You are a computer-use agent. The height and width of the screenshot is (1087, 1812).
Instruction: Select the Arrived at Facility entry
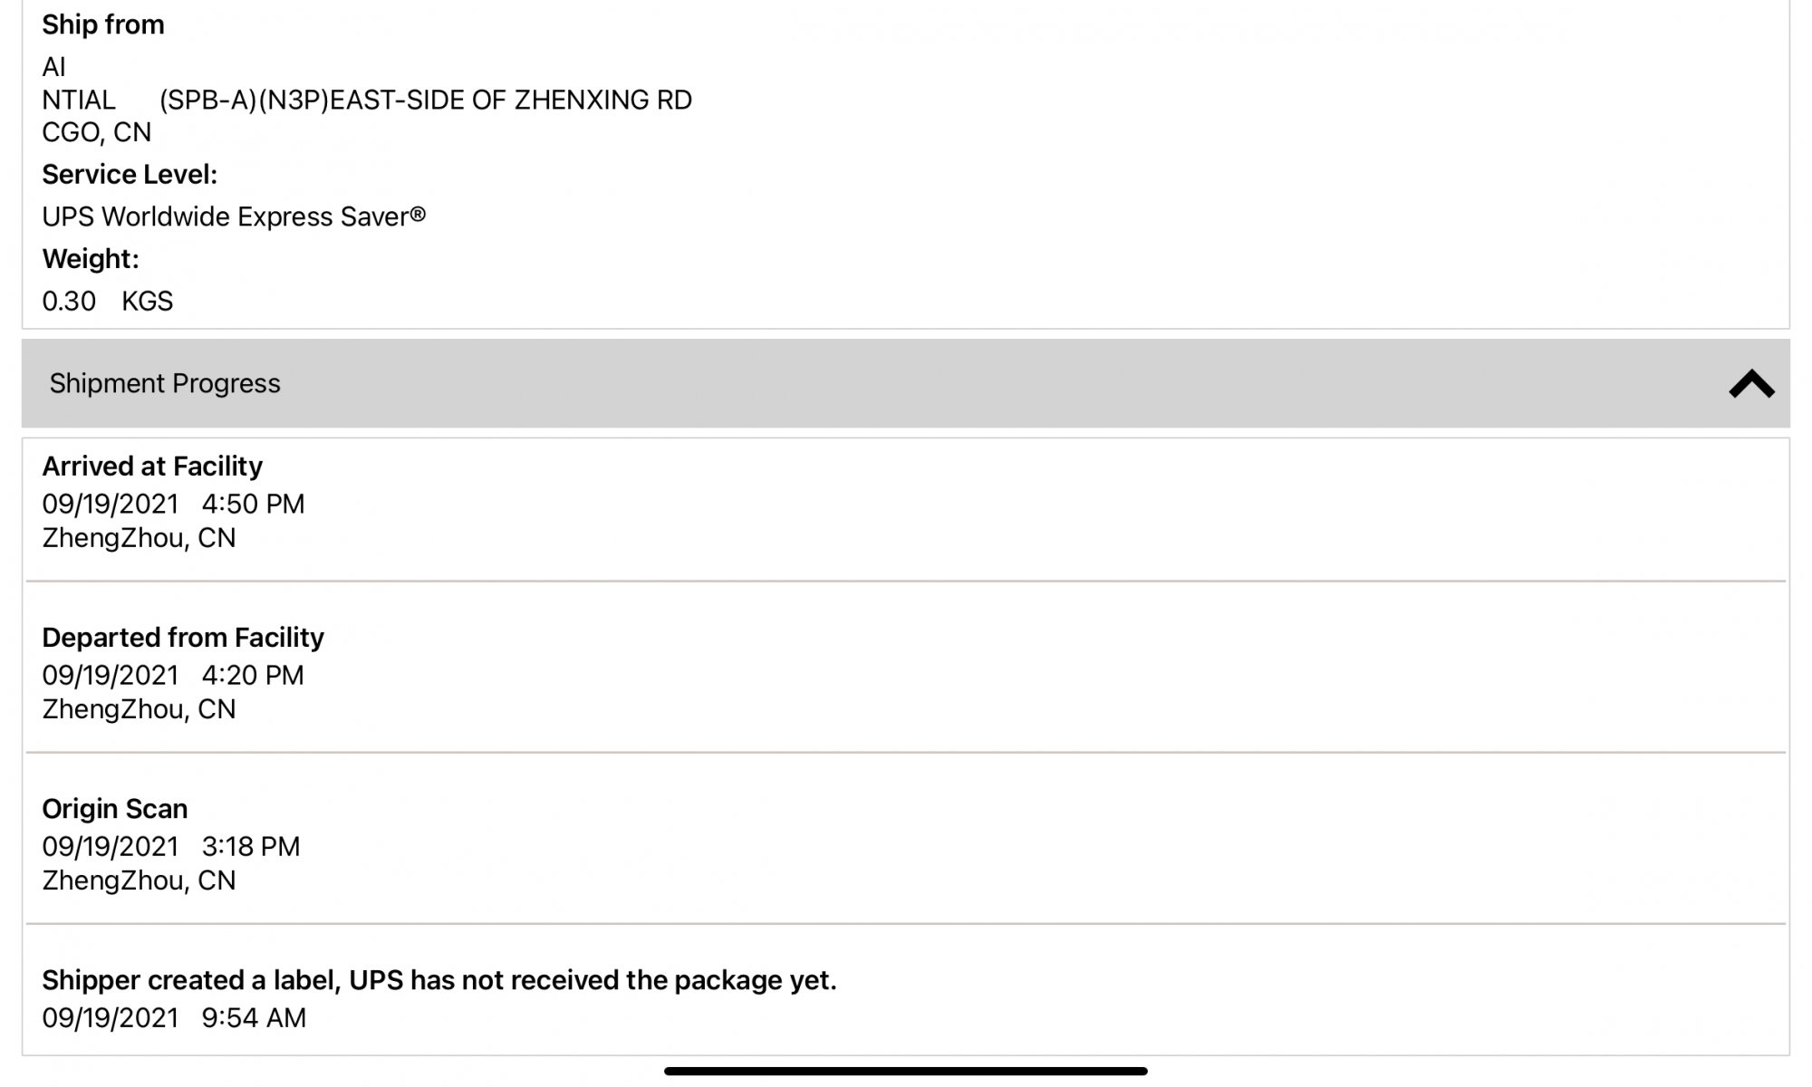[152, 467]
